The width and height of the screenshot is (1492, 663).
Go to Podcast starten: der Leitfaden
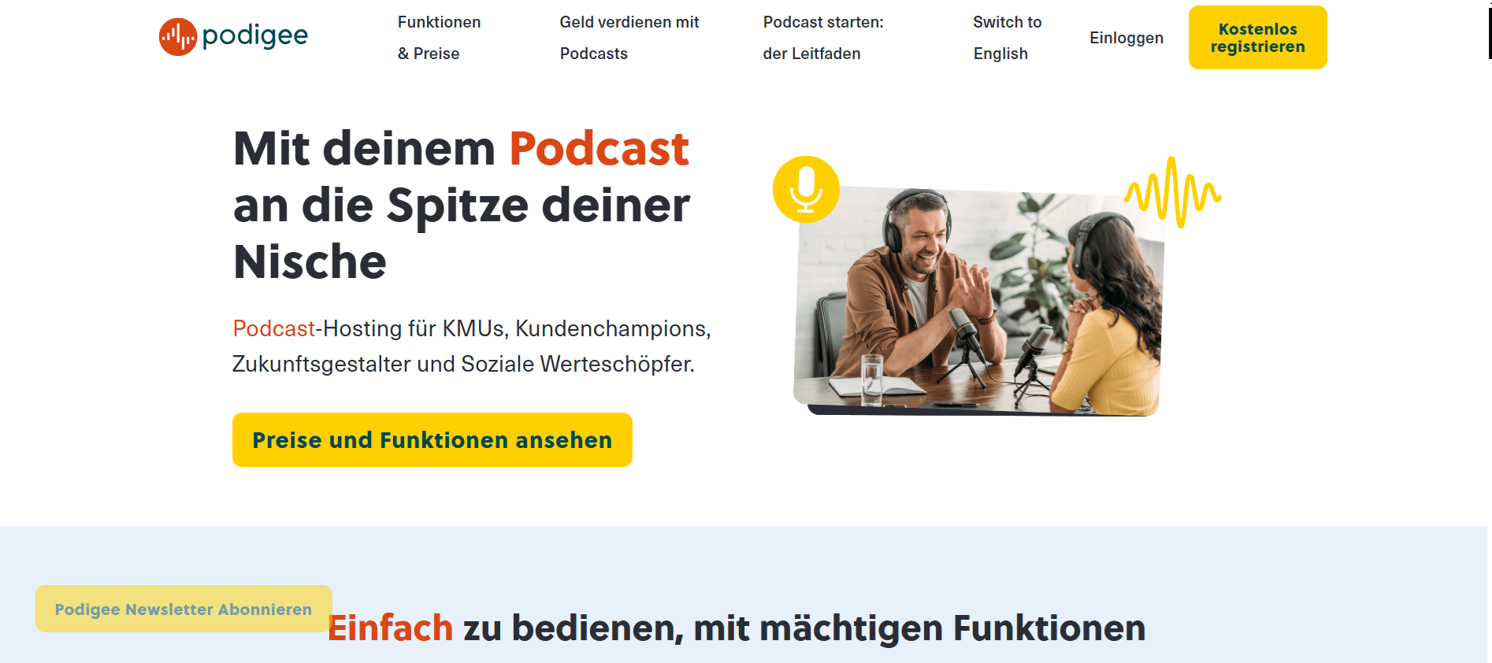coord(823,38)
